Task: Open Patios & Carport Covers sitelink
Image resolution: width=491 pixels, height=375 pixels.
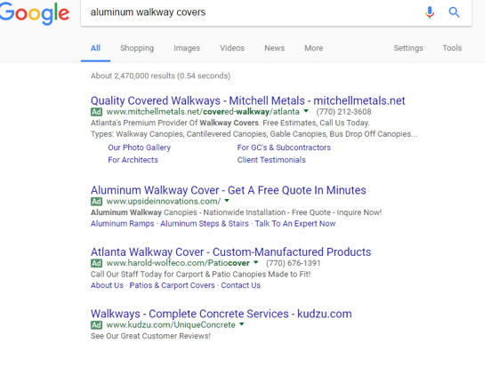Action: (173, 285)
